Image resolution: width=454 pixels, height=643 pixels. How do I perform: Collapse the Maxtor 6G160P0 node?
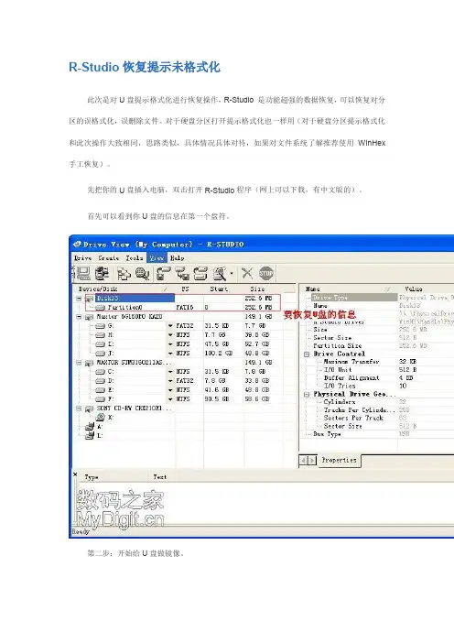(x=79, y=317)
